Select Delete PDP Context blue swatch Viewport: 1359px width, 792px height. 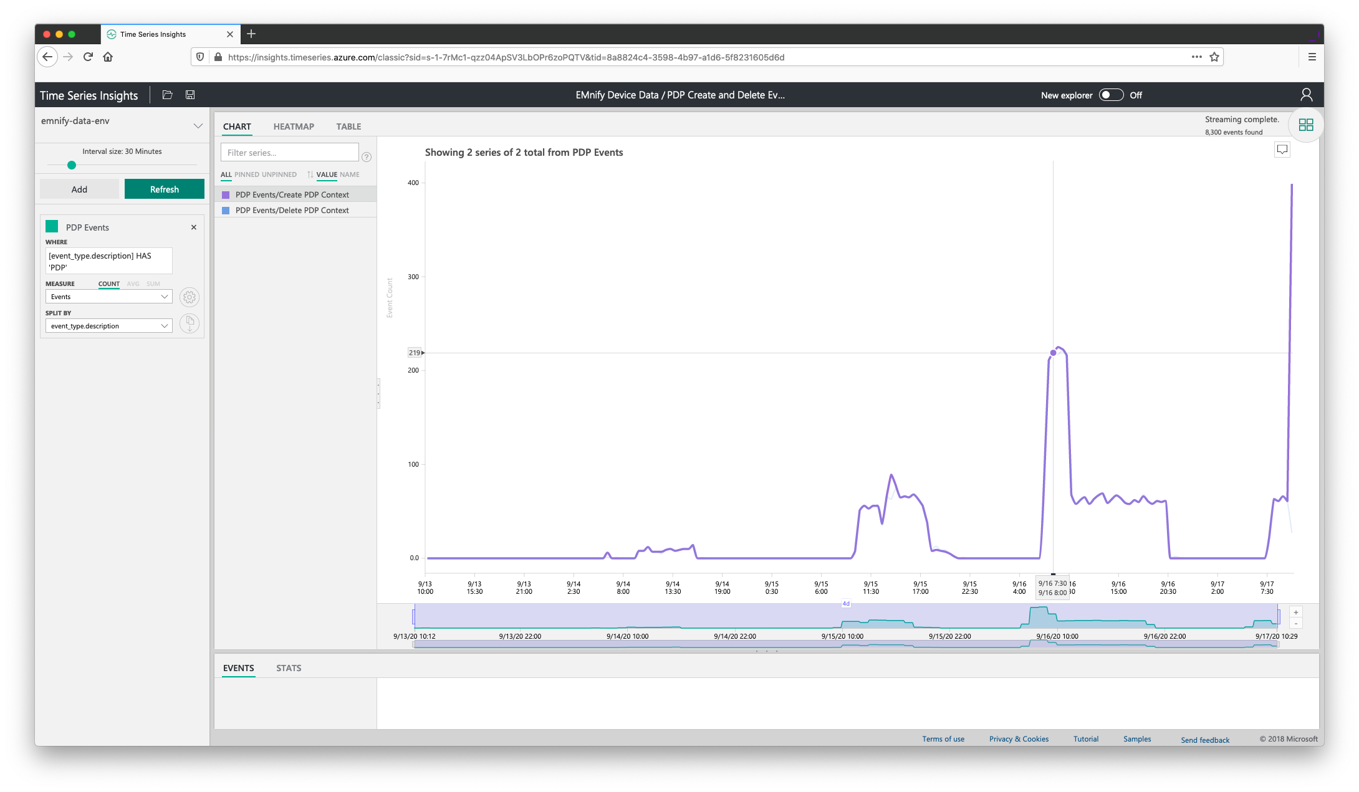tap(226, 211)
